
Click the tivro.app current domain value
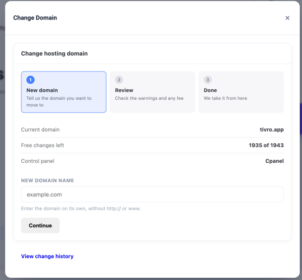click(x=272, y=129)
